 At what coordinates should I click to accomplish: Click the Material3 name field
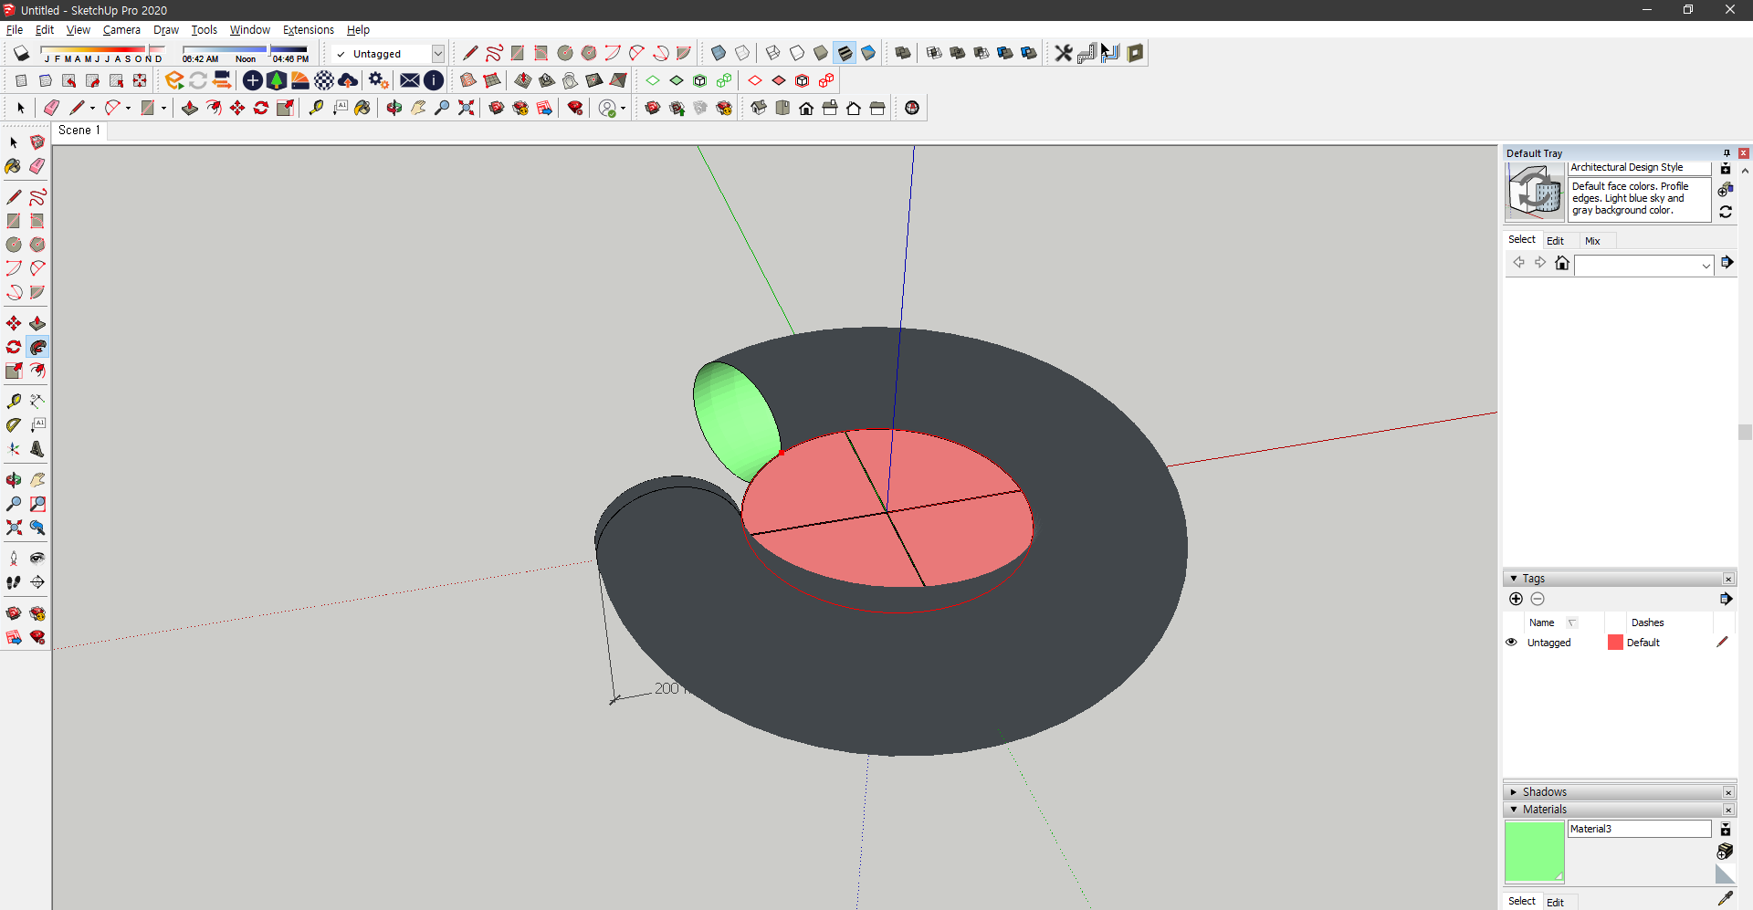point(1640,829)
